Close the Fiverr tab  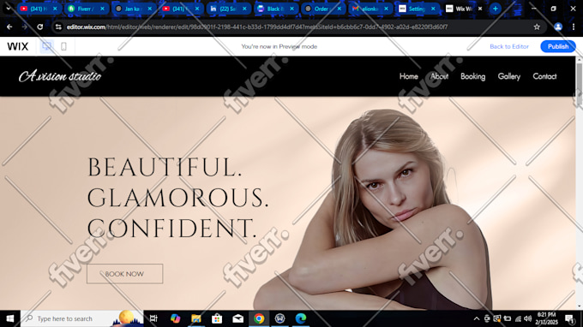[102, 9]
